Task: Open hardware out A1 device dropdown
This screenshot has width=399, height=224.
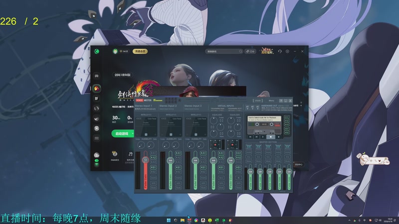Action: [x=247, y=108]
